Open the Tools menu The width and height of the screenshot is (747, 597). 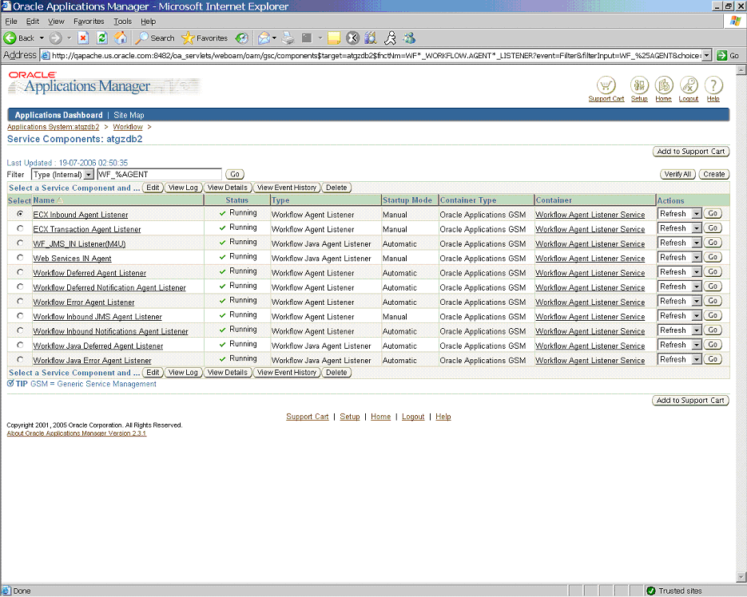[x=122, y=22]
